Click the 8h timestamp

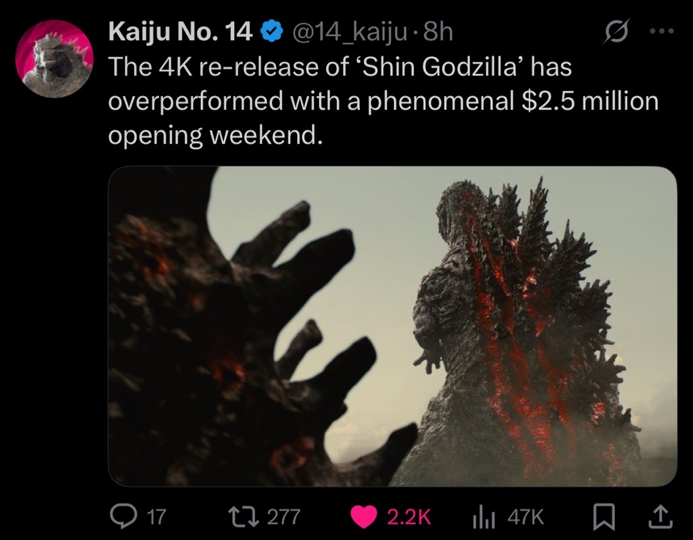[x=438, y=32]
